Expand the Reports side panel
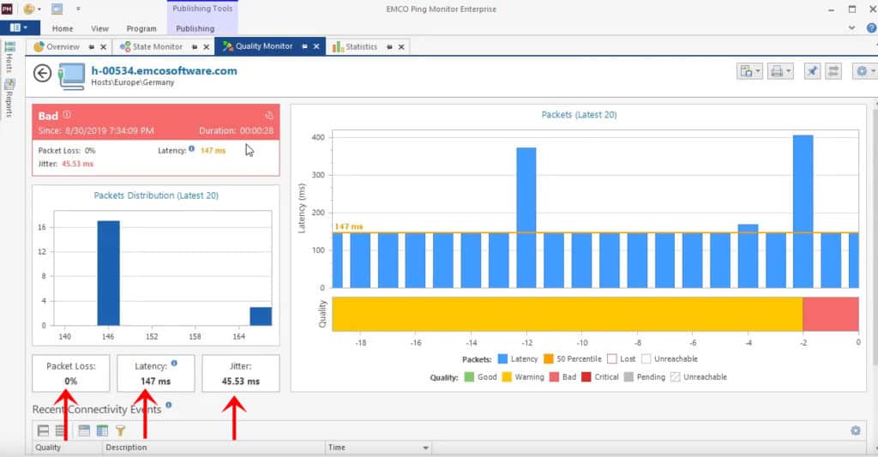Image resolution: width=878 pixels, height=457 pixels. click(x=9, y=98)
